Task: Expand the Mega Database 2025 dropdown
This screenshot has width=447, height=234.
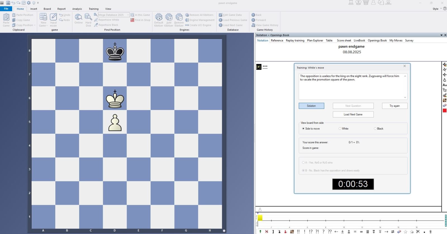Action: pyautogui.click(x=128, y=15)
